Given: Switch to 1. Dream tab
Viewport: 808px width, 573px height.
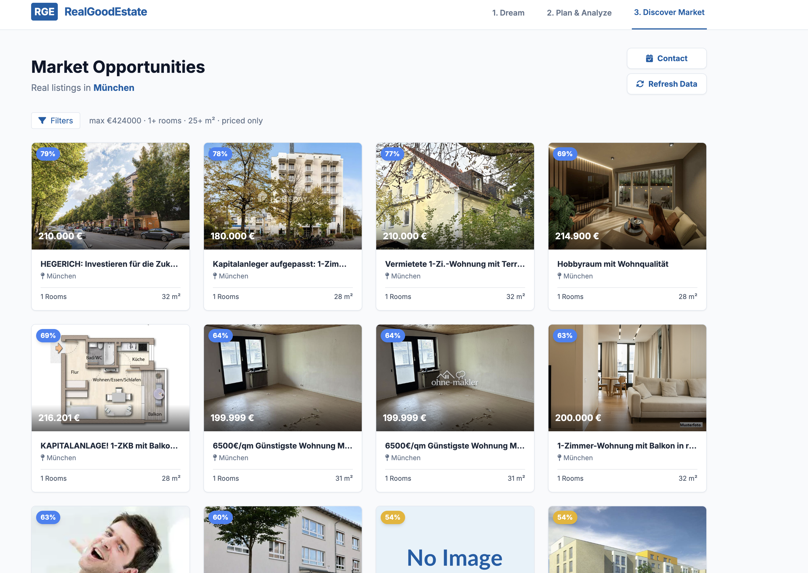Looking at the screenshot, I should coord(508,13).
